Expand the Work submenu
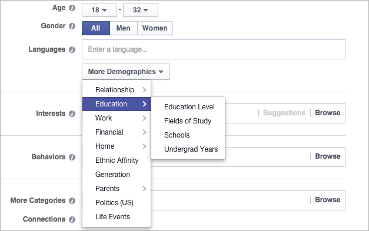369x231 pixels. point(117,118)
